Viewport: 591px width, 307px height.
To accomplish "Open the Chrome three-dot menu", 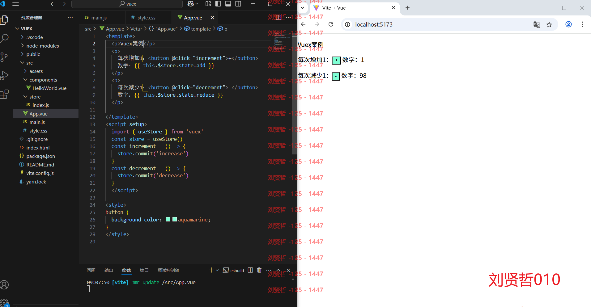I will pyautogui.click(x=582, y=24).
